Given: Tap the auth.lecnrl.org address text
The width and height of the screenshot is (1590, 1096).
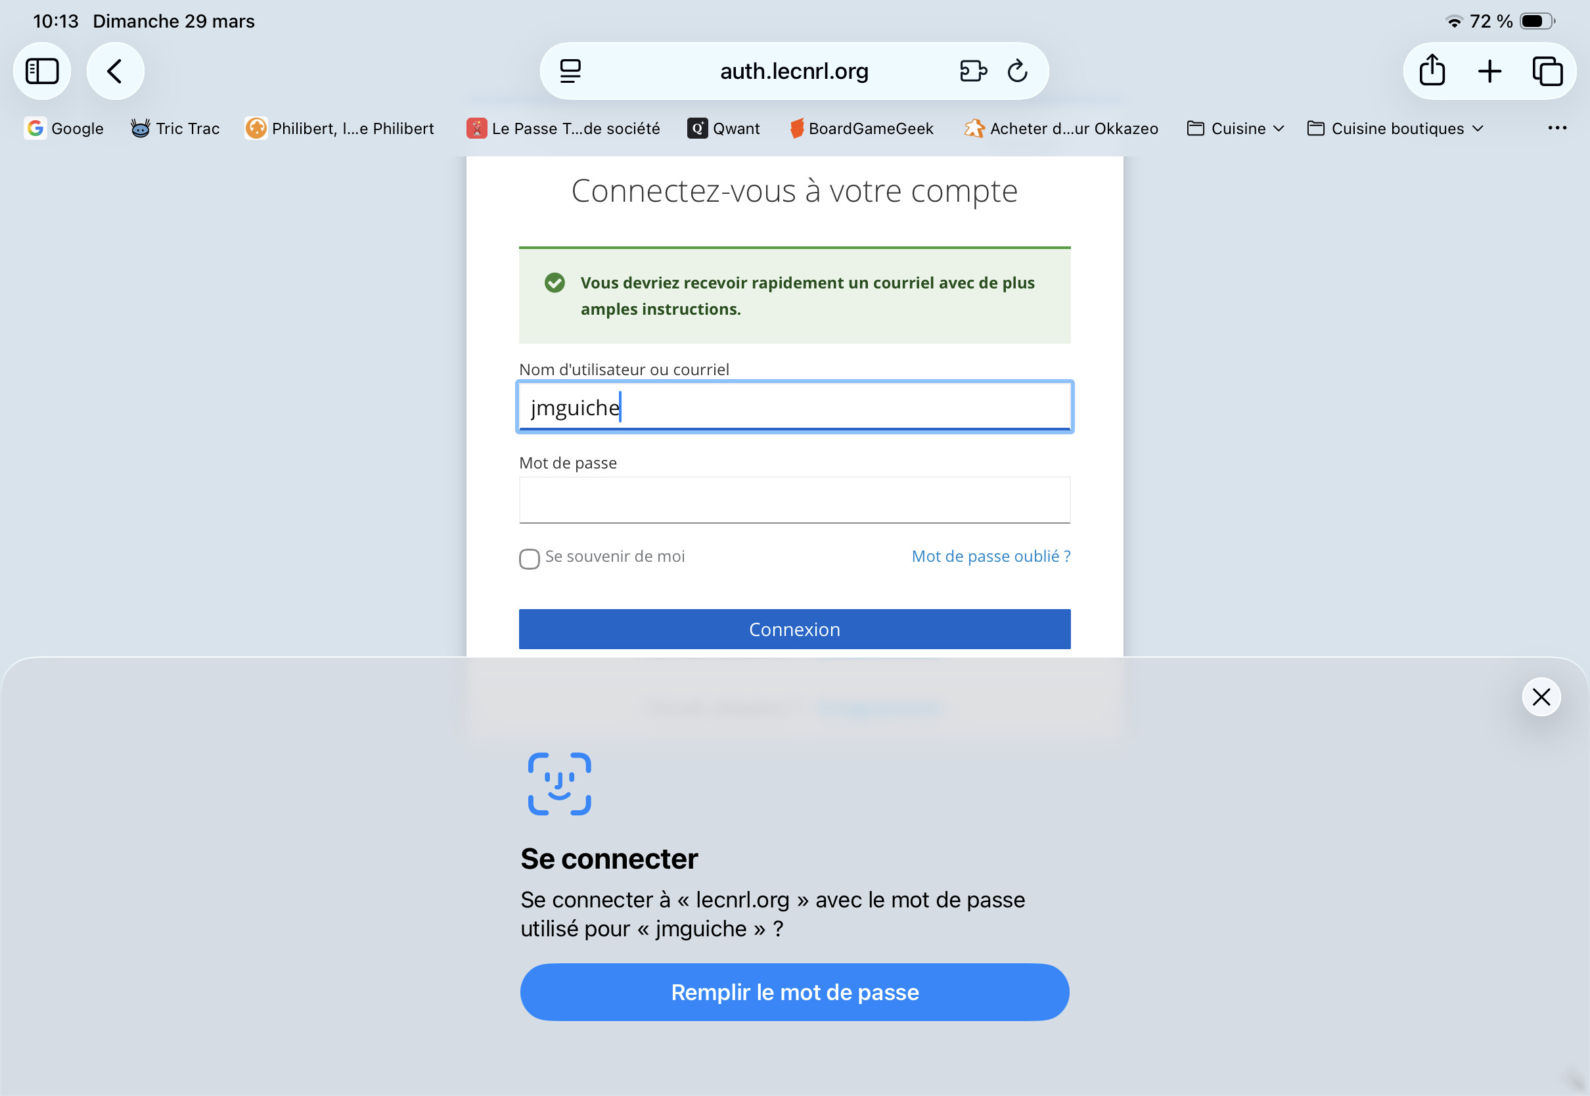Looking at the screenshot, I should (x=794, y=71).
